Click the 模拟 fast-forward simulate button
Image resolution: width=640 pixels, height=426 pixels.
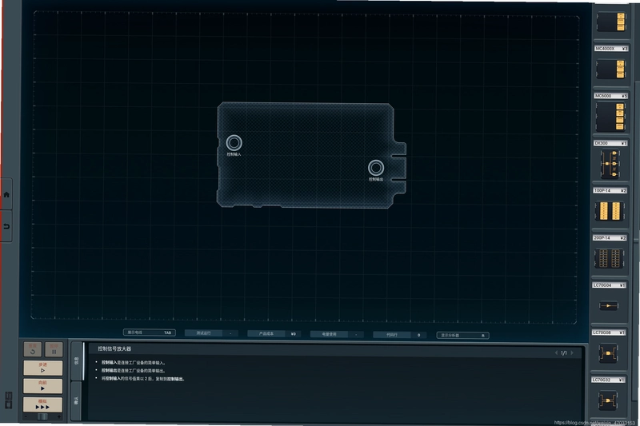(43, 404)
